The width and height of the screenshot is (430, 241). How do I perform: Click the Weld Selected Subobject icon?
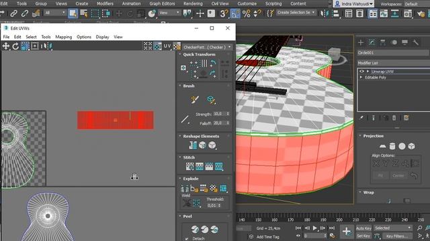(x=196, y=203)
